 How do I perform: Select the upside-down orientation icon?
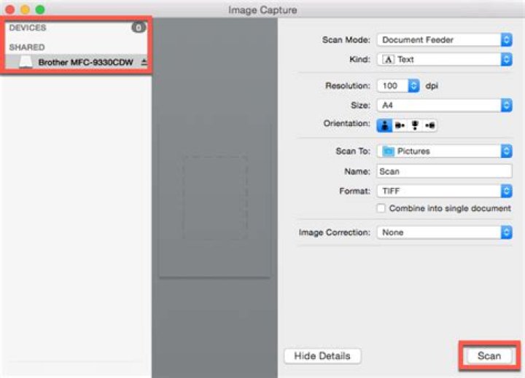point(415,125)
